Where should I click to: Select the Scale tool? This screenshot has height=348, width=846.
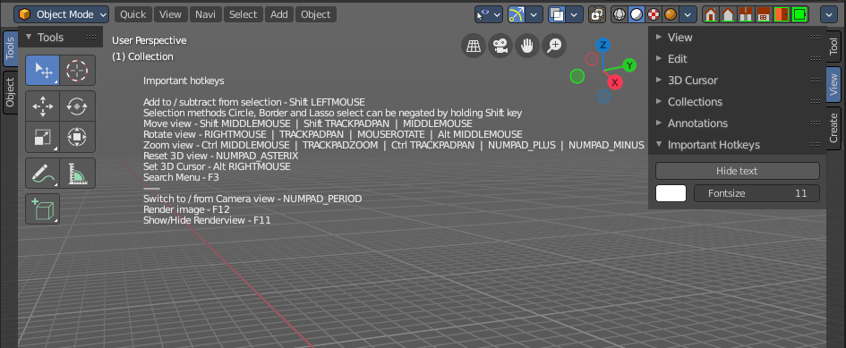(43, 137)
